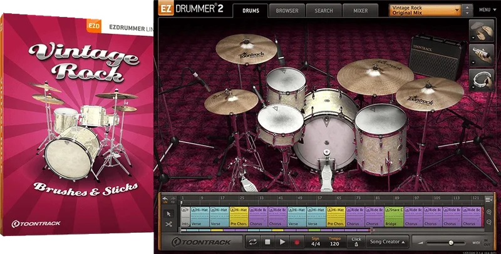This screenshot has height=254, width=501.
Task: Select the first yellow Pre Chorus block
Action: (239, 216)
